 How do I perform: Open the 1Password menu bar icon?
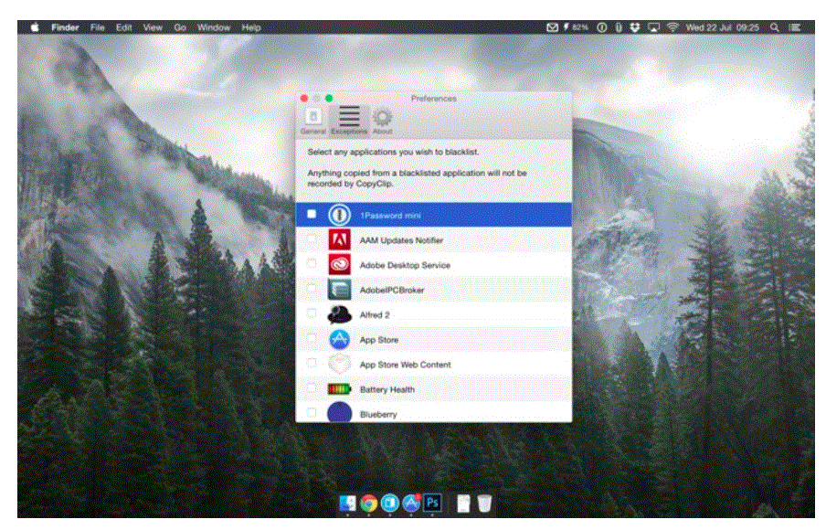[601, 27]
